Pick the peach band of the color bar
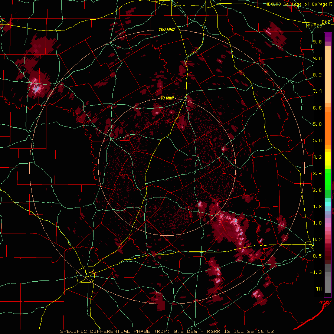Screen dimensions: 334x334 pos(328,75)
